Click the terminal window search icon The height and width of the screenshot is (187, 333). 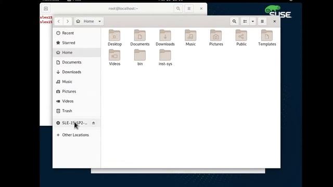click(178, 9)
